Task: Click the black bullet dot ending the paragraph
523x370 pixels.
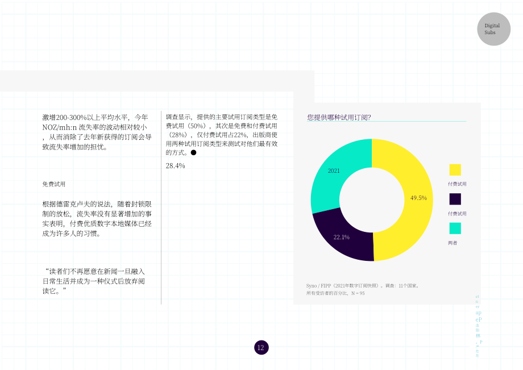Action: [193, 153]
